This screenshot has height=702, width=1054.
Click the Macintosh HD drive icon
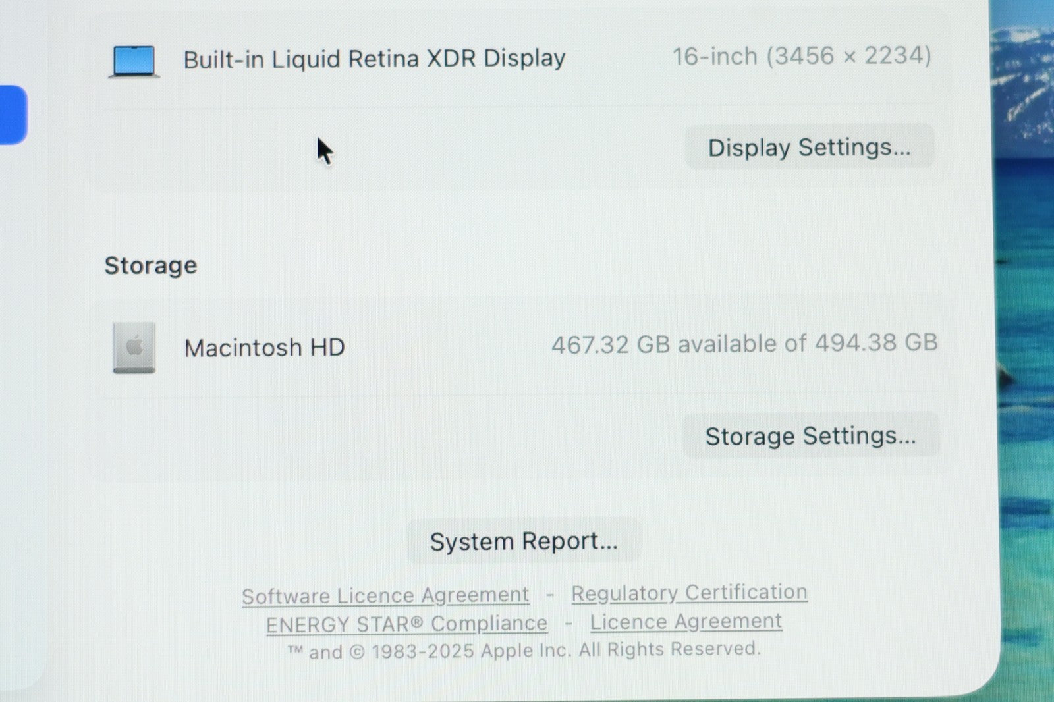134,348
